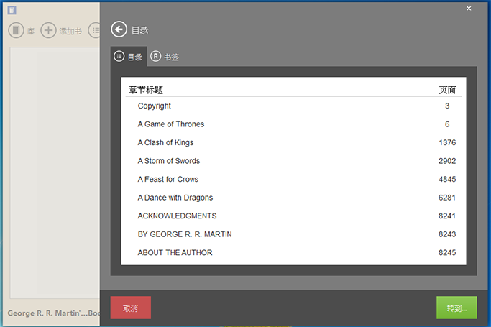The height and width of the screenshot is (327, 491).
Task: Open the 库 library icon
Action: [x=16, y=31]
